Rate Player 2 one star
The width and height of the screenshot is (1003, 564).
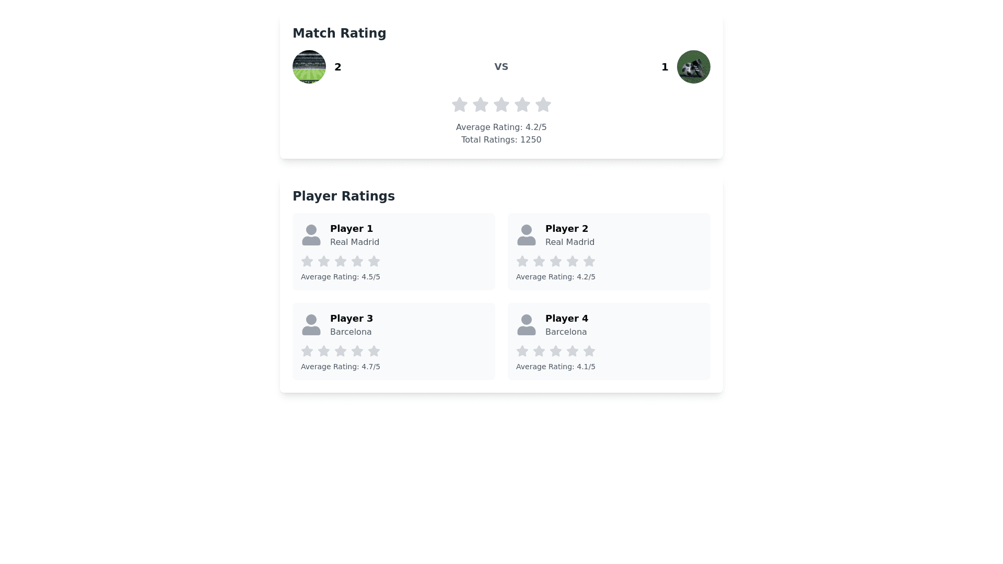[x=522, y=261]
